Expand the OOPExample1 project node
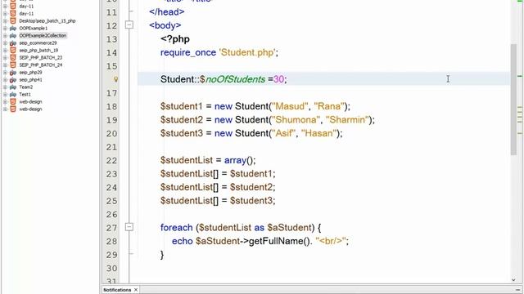This screenshot has width=524, height=294. (x=5, y=29)
